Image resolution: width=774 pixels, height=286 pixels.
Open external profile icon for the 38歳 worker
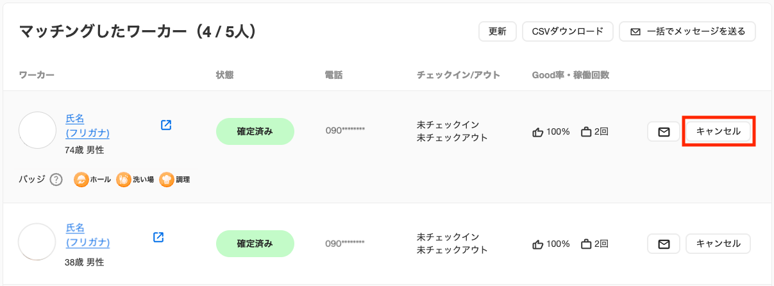(x=158, y=237)
